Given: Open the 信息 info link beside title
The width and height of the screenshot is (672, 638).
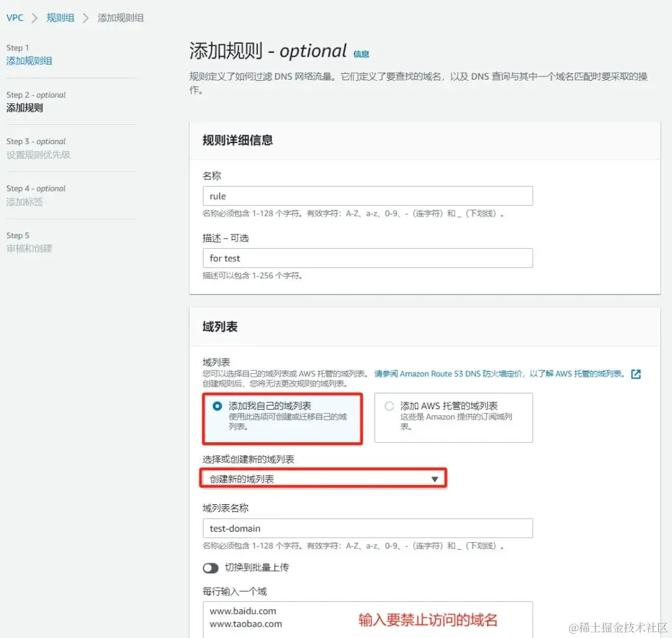Looking at the screenshot, I should tap(361, 54).
